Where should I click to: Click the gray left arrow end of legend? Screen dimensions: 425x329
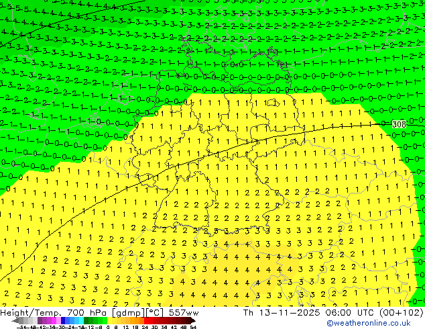15,321
